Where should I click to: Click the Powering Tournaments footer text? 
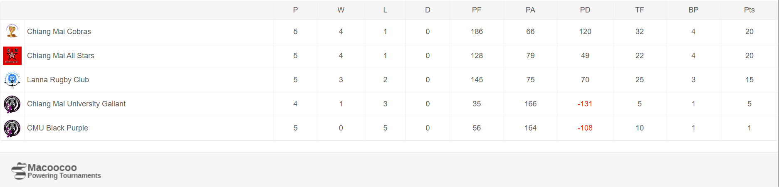(64, 176)
